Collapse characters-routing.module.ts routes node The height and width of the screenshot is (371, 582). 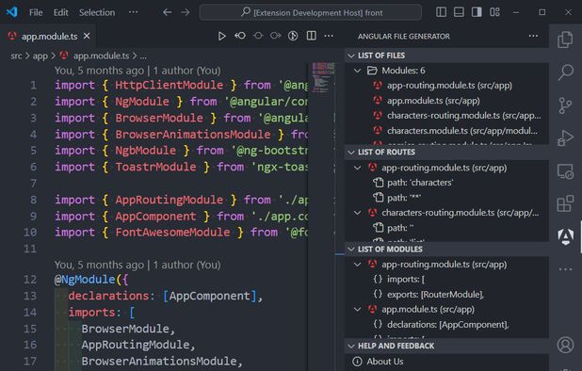[358, 213]
